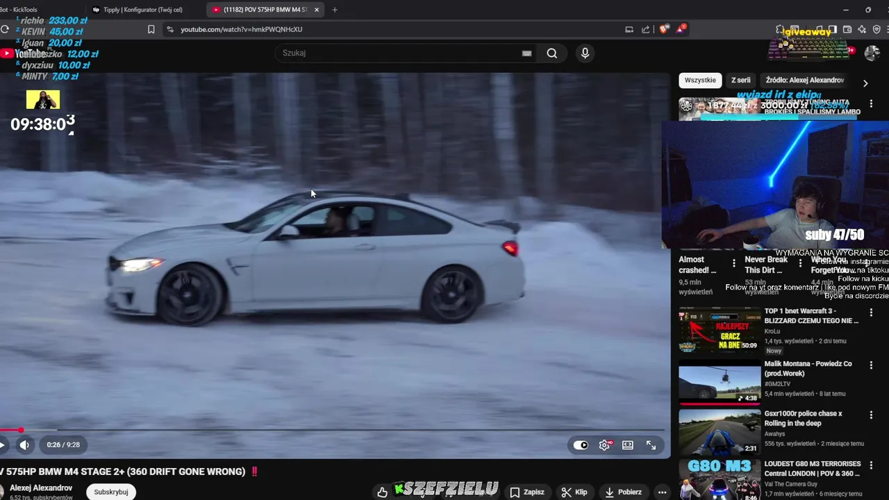The image size is (889, 500).
Task: Open the Malik Montana helicopter thumbnail
Action: point(720,381)
